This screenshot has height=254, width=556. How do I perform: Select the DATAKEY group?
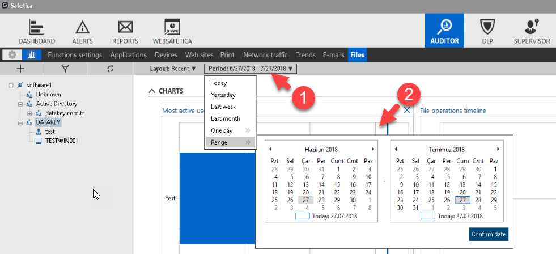(48, 122)
